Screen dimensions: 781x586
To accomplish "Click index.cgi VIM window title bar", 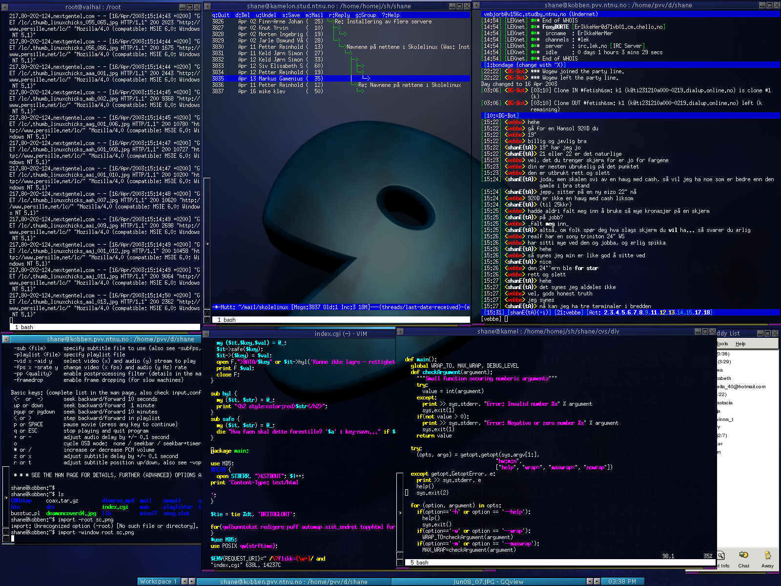I will tap(341, 334).
